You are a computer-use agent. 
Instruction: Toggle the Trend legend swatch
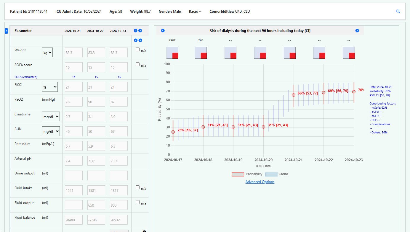tap(271, 174)
